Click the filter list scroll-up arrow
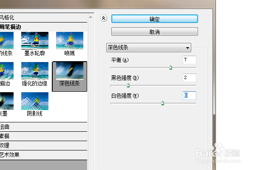 pyautogui.click(x=91, y=17)
